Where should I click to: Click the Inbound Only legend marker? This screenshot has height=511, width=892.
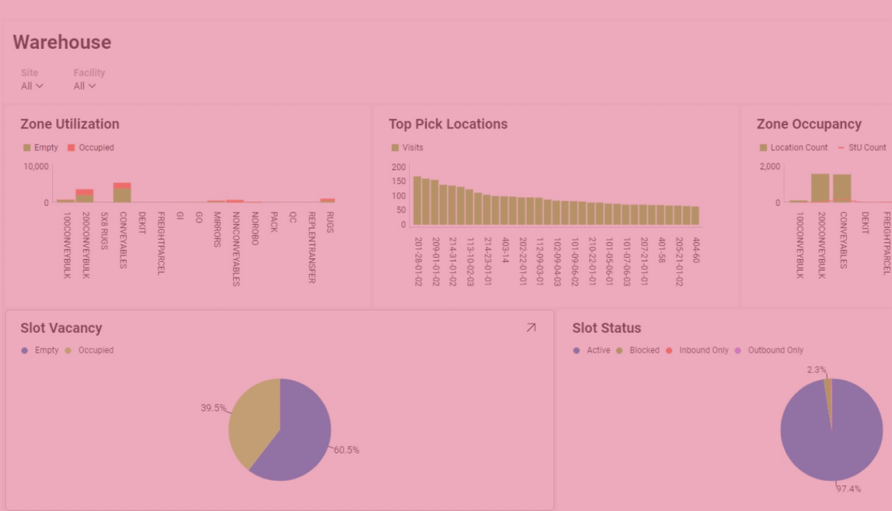669,351
